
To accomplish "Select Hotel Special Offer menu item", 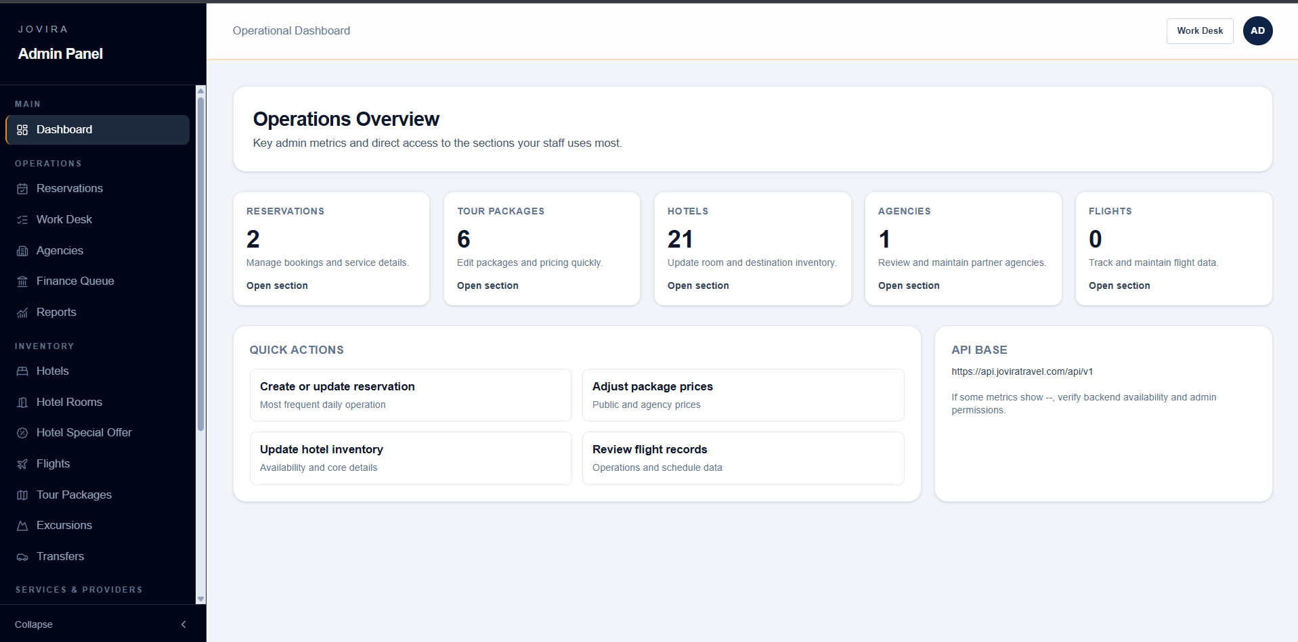I will (98, 433).
